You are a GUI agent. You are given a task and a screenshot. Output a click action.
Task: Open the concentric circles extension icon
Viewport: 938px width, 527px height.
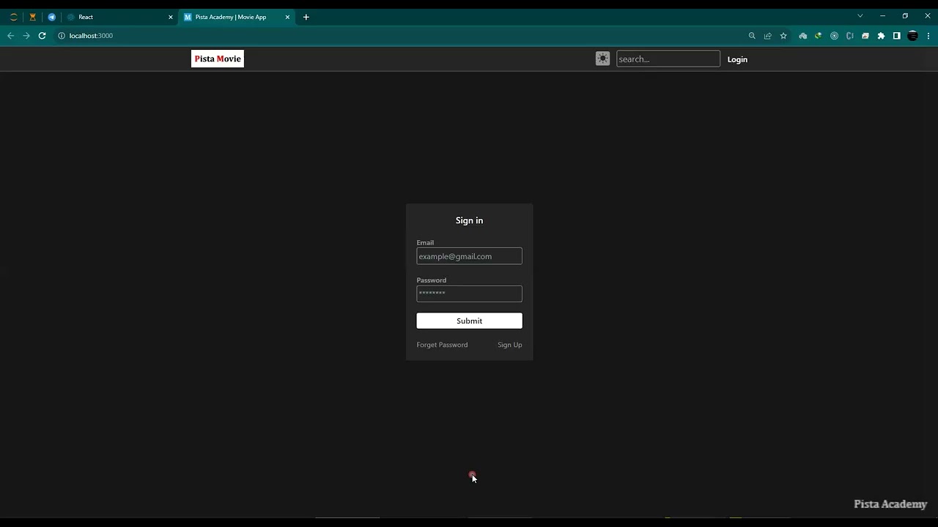point(834,36)
